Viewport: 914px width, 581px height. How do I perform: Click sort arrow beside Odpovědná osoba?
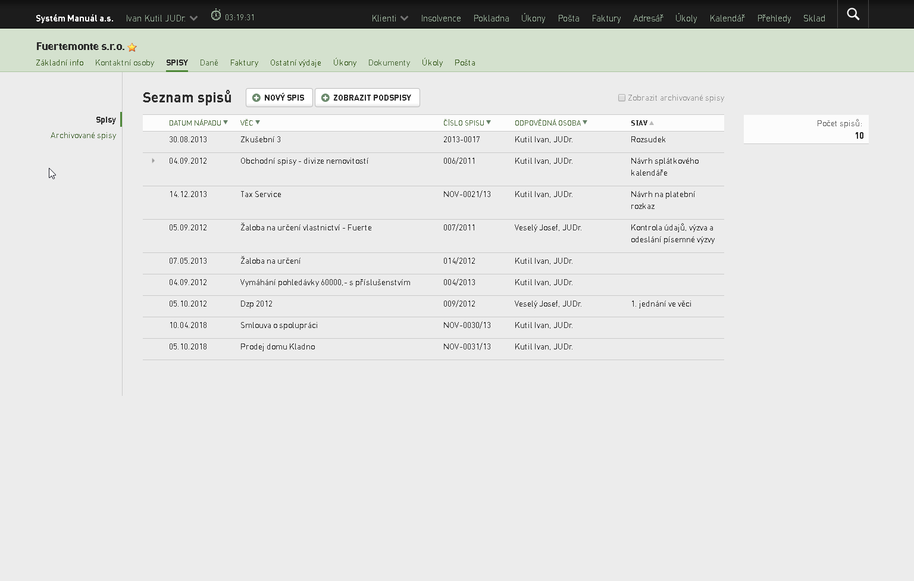585,123
